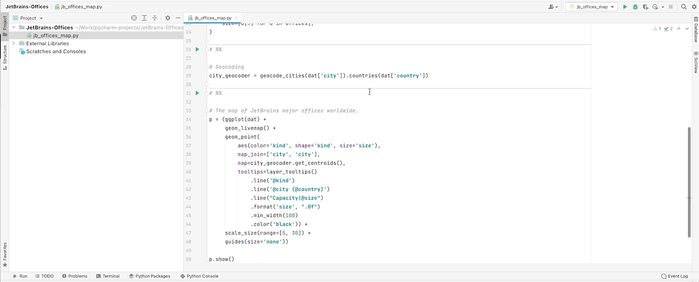
Task: Click JetBrains-Offices breadcrumb
Action: pyautogui.click(x=27, y=7)
